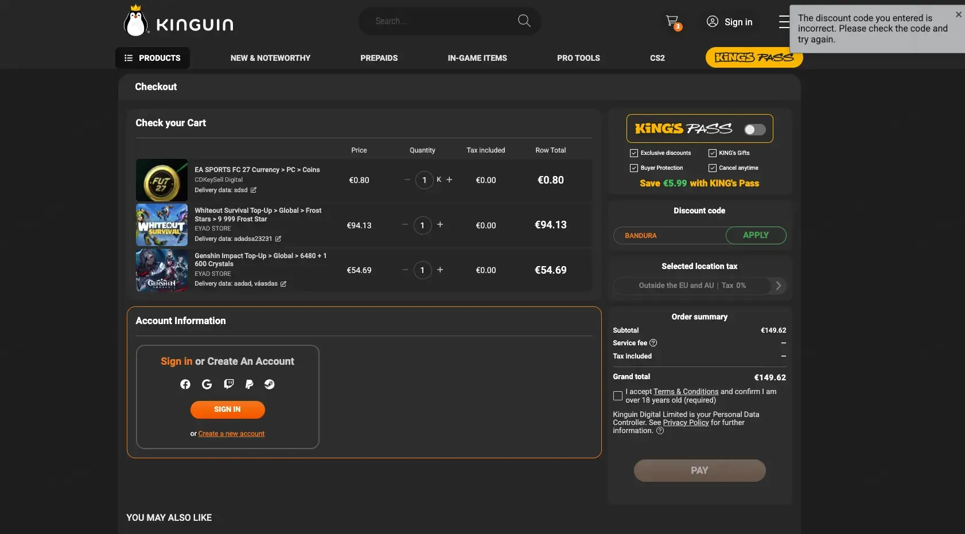Open the Terms & Conditions link
965x534 pixels.
[686, 392]
